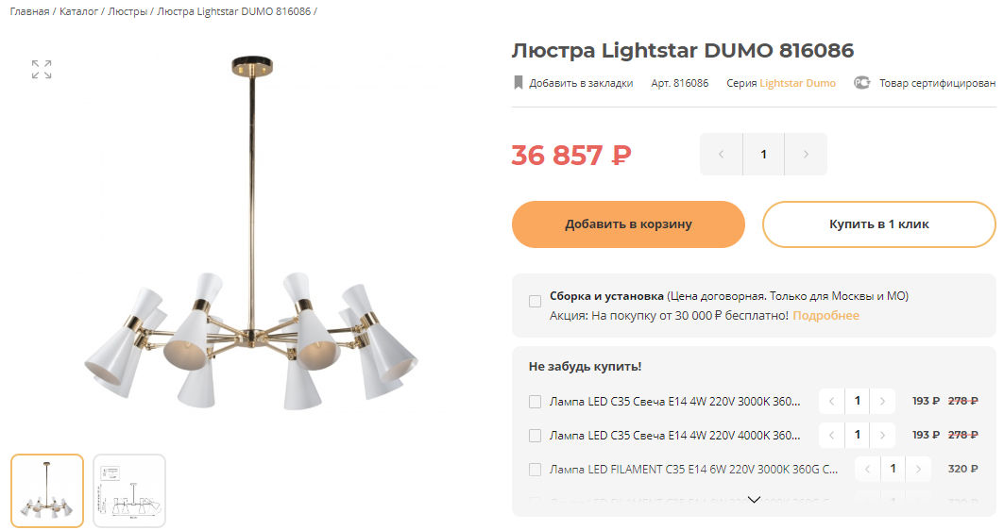Increase quantity of the LED FILAMENT lamp
Viewport: 1004px width, 530px height.
pyautogui.click(x=918, y=470)
